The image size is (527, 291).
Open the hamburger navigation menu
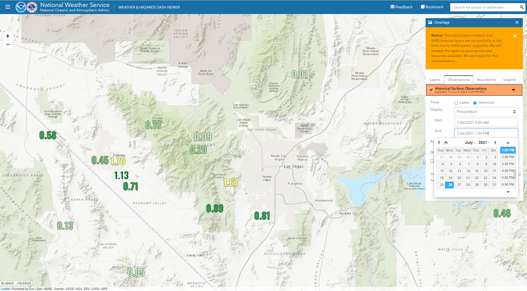click(x=8, y=7)
